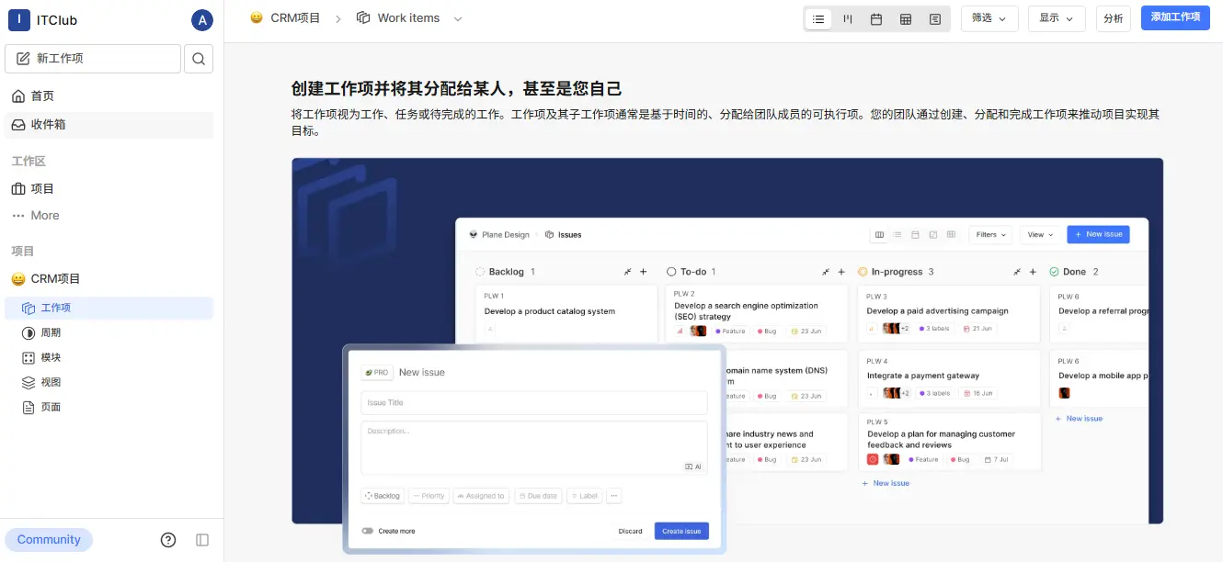Click the 分析 button
This screenshot has height=562, width=1223.
(x=1113, y=18)
